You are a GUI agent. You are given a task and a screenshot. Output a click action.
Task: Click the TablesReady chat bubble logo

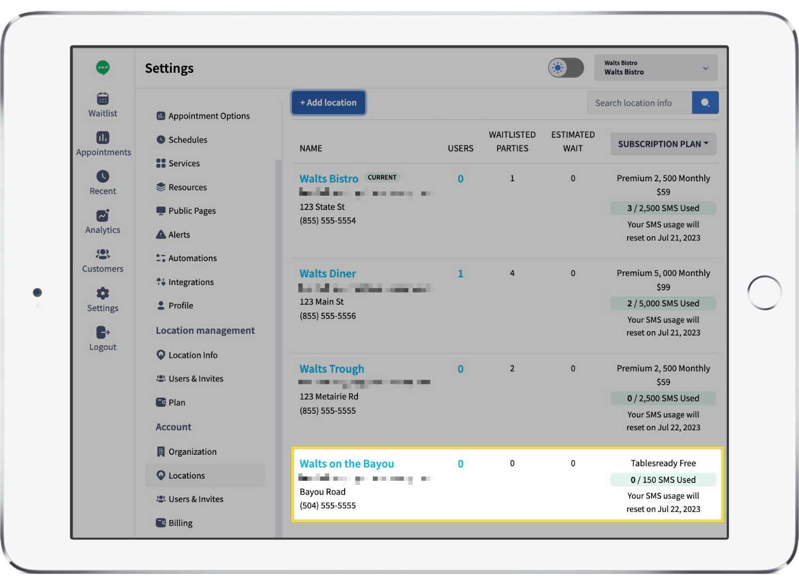pos(102,68)
